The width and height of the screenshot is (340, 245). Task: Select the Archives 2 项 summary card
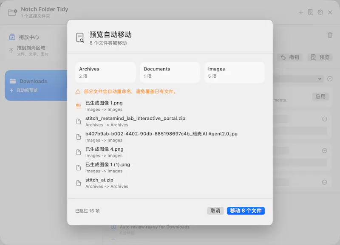pos(105,72)
